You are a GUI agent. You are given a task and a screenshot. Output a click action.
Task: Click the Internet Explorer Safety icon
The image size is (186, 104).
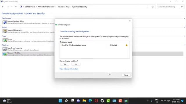[5, 22]
